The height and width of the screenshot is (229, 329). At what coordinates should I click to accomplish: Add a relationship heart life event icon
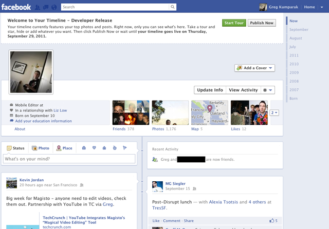[94, 148]
